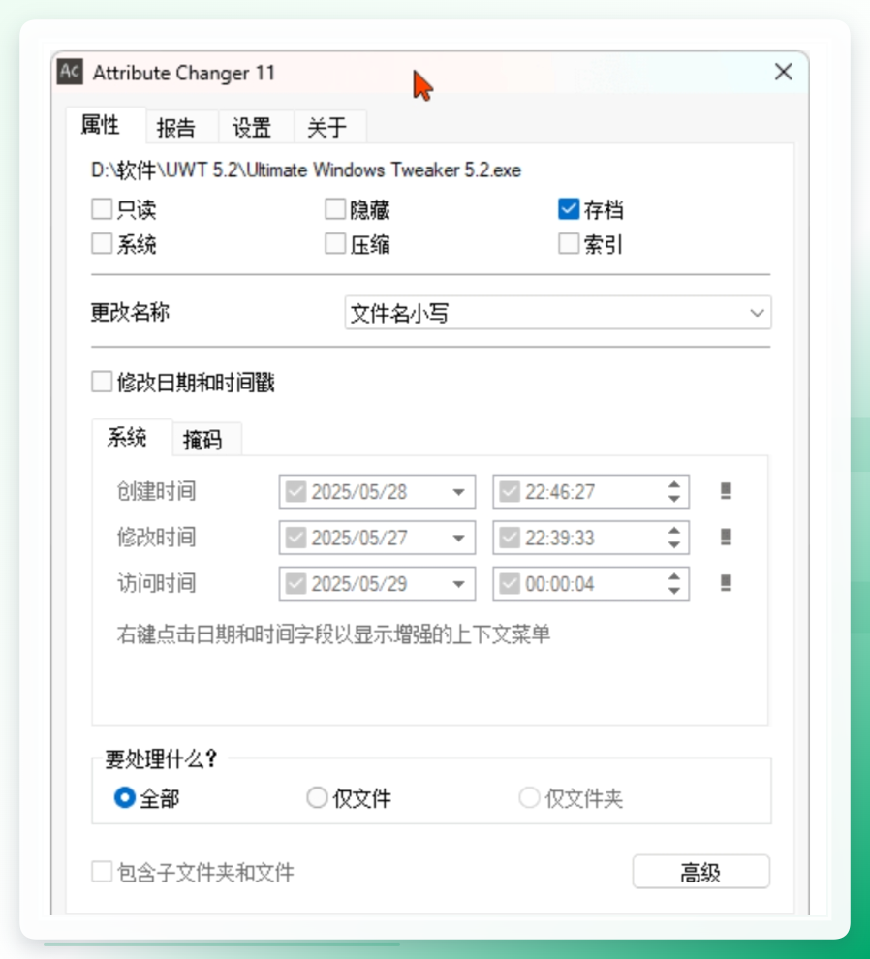The image size is (870, 959).
Task: Enable 修改日期和时间戳 checkbox
Action: (x=102, y=382)
